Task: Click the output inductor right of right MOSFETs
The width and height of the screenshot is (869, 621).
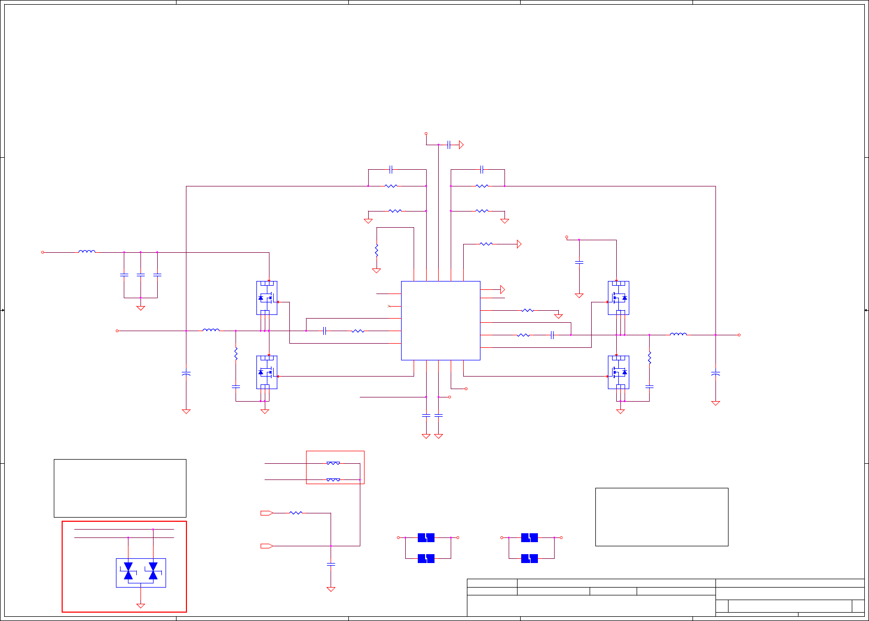Action: (x=678, y=334)
